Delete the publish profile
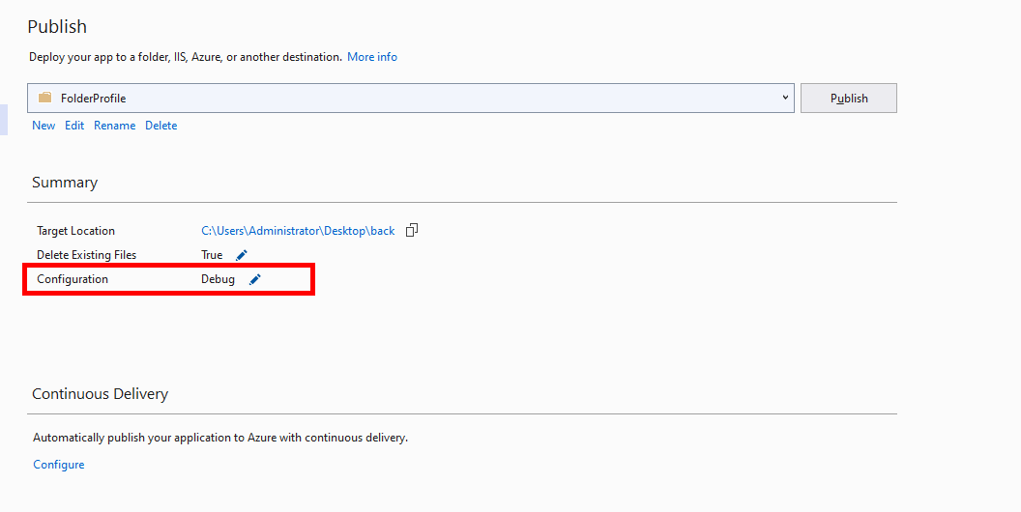This screenshot has width=1021, height=512. point(160,126)
